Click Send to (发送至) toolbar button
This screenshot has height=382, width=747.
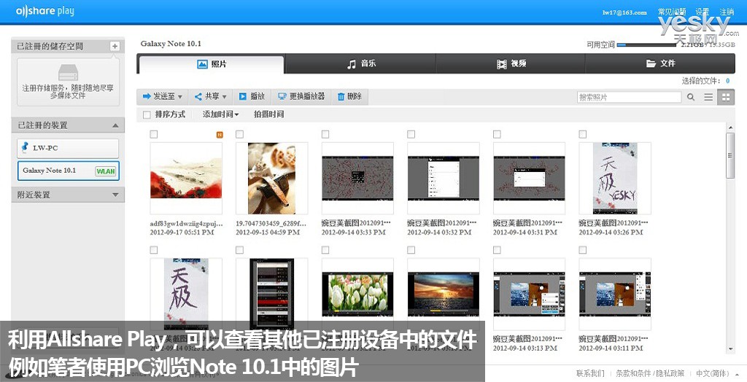[163, 97]
